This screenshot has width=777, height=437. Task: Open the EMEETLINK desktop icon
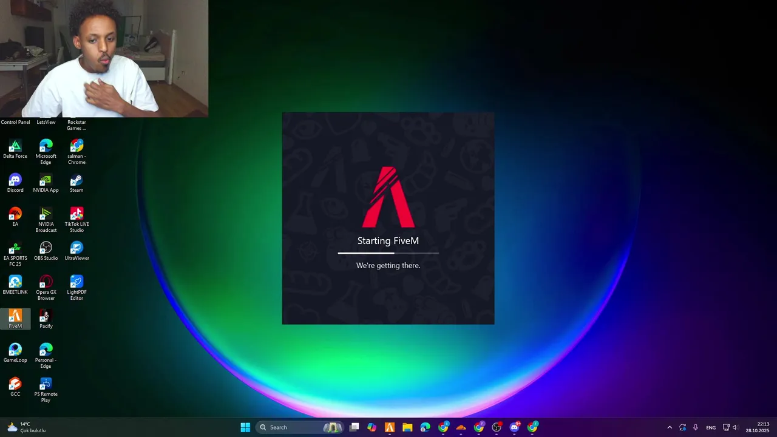(15, 285)
